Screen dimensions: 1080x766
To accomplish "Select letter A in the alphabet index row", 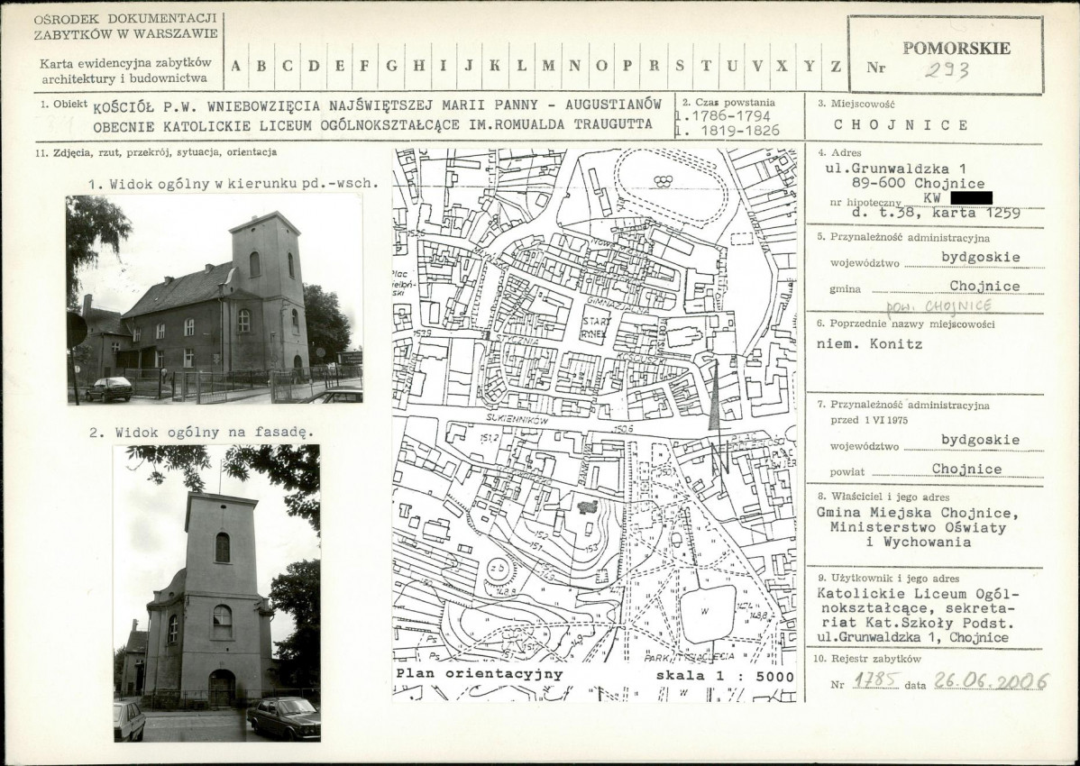I will pos(236,66).
